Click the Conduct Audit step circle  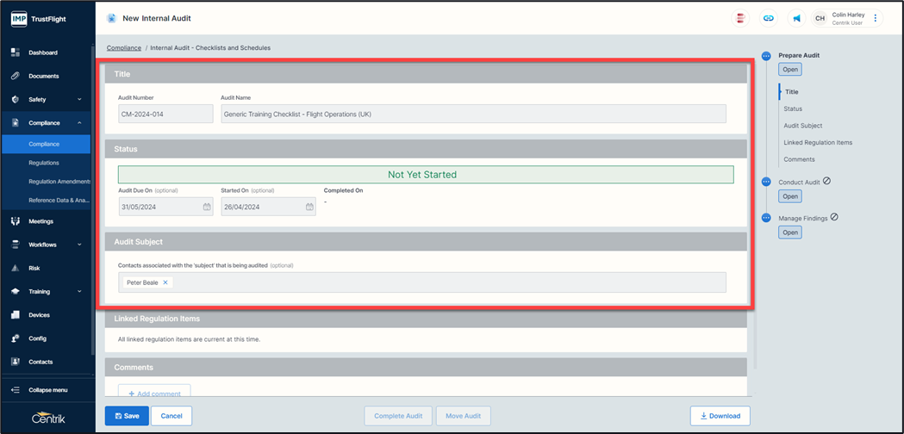click(x=766, y=182)
